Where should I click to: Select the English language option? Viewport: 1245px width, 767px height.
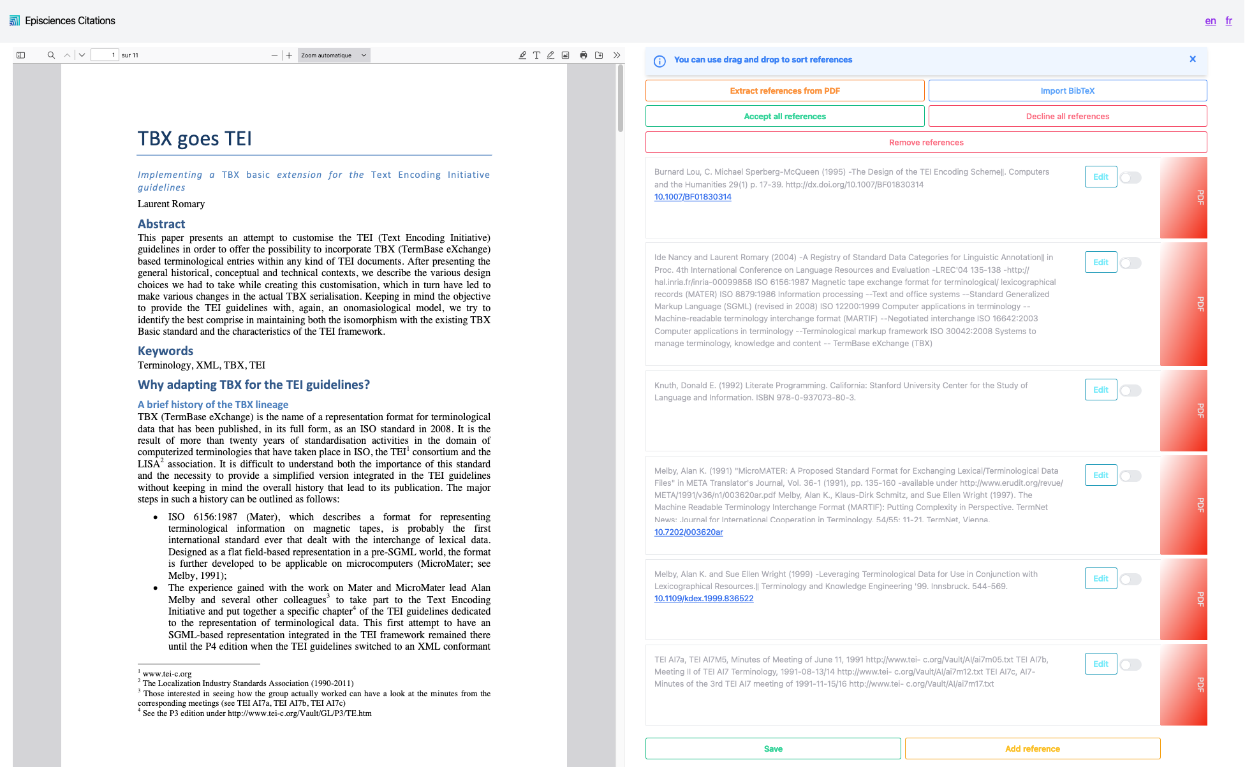(1210, 20)
